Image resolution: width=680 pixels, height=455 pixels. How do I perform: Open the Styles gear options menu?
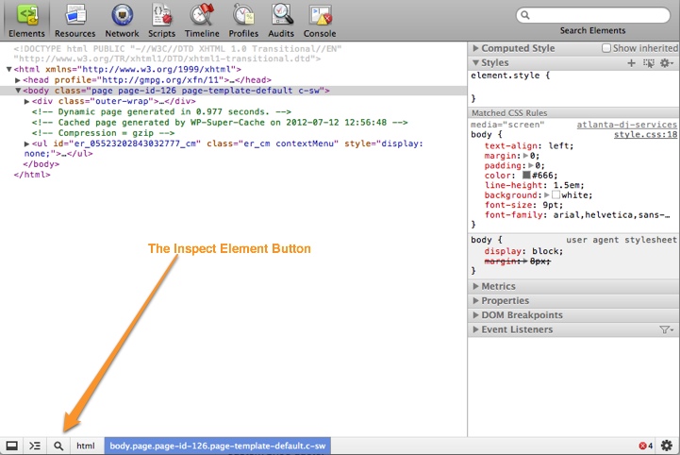[x=667, y=63]
